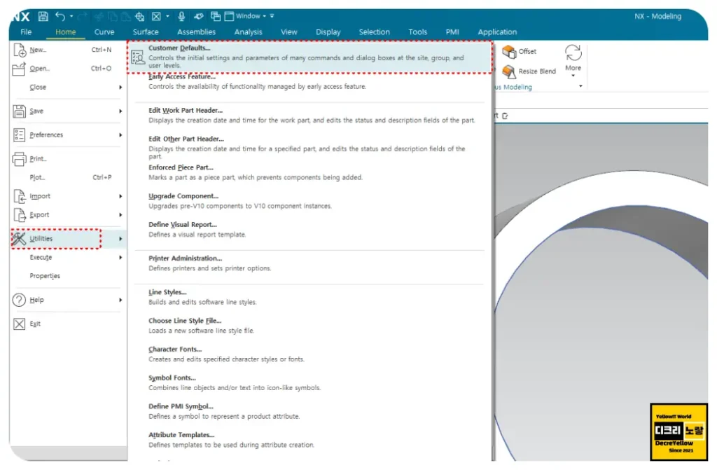Click the boxed X icon in top toolbar
Image resolution: width=717 pixels, height=470 pixels.
pyautogui.click(x=156, y=17)
